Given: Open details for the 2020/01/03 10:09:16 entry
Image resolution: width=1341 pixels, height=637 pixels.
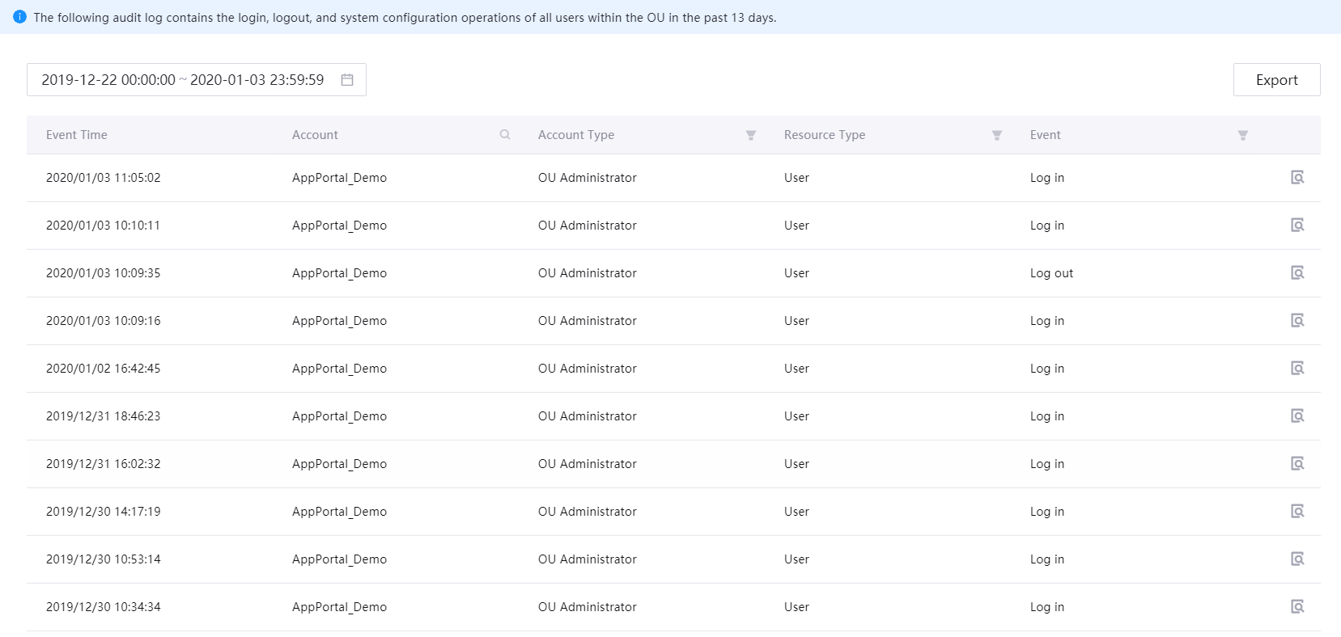Looking at the screenshot, I should (x=1296, y=321).
